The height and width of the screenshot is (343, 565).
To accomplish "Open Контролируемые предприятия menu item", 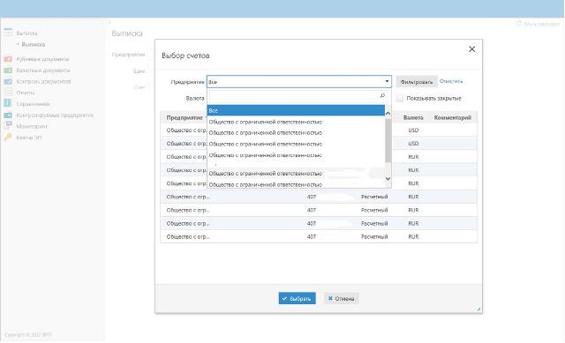I will pyautogui.click(x=55, y=116).
